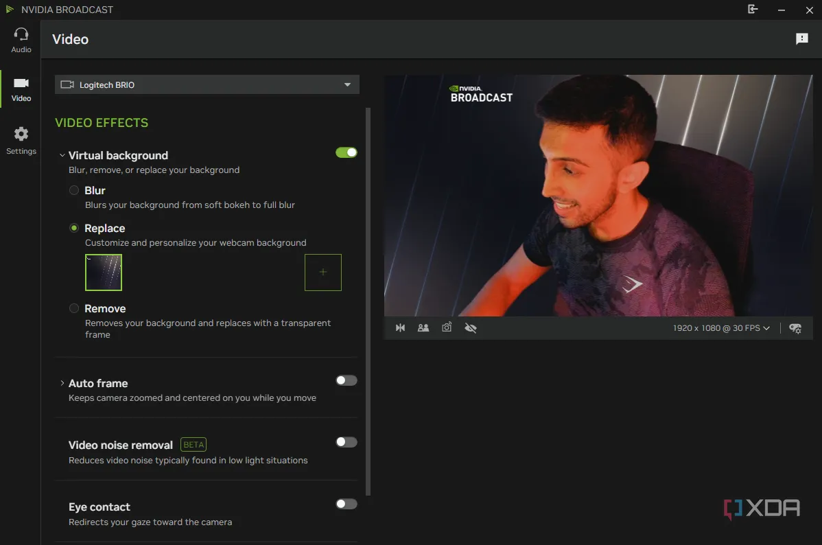Turn on Eye contact
Screen dimensions: 822x545
pos(346,504)
